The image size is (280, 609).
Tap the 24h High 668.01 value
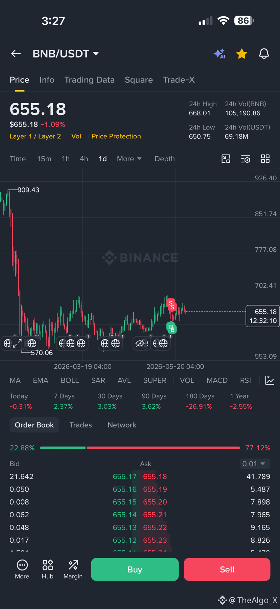point(200,113)
